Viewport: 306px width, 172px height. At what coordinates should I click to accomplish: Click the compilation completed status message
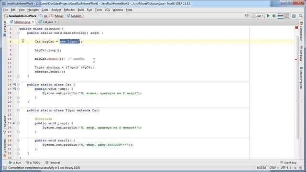(x=44, y=168)
